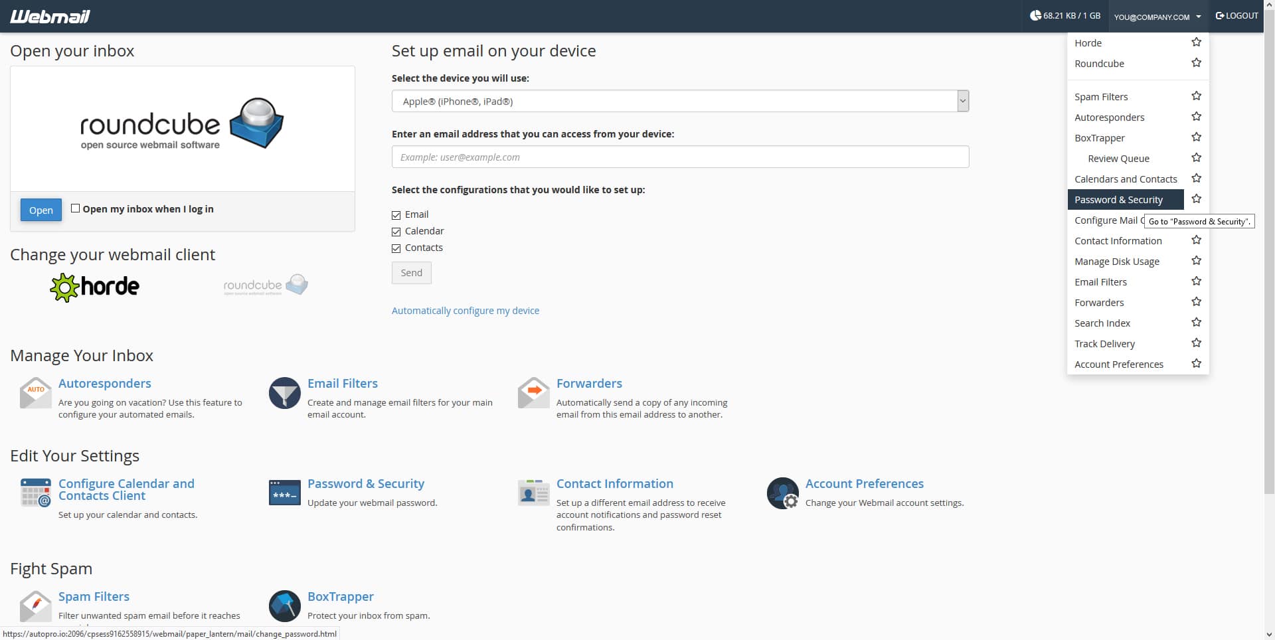Uncheck the Contacts configuration checkbox

pyautogui.click(x=396, y=248)
